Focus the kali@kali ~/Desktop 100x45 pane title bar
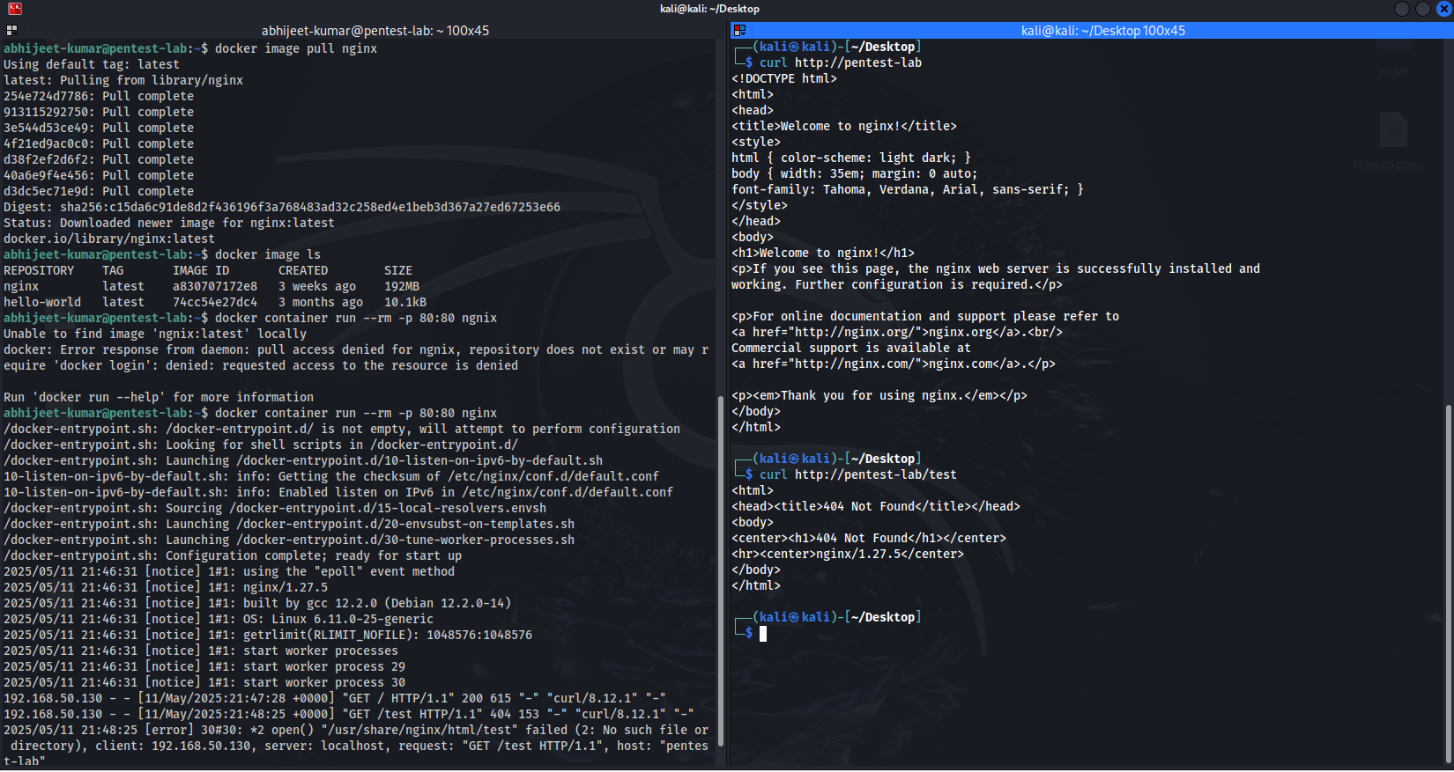Screen dimensions: 1454x772 pos(1102,30)
